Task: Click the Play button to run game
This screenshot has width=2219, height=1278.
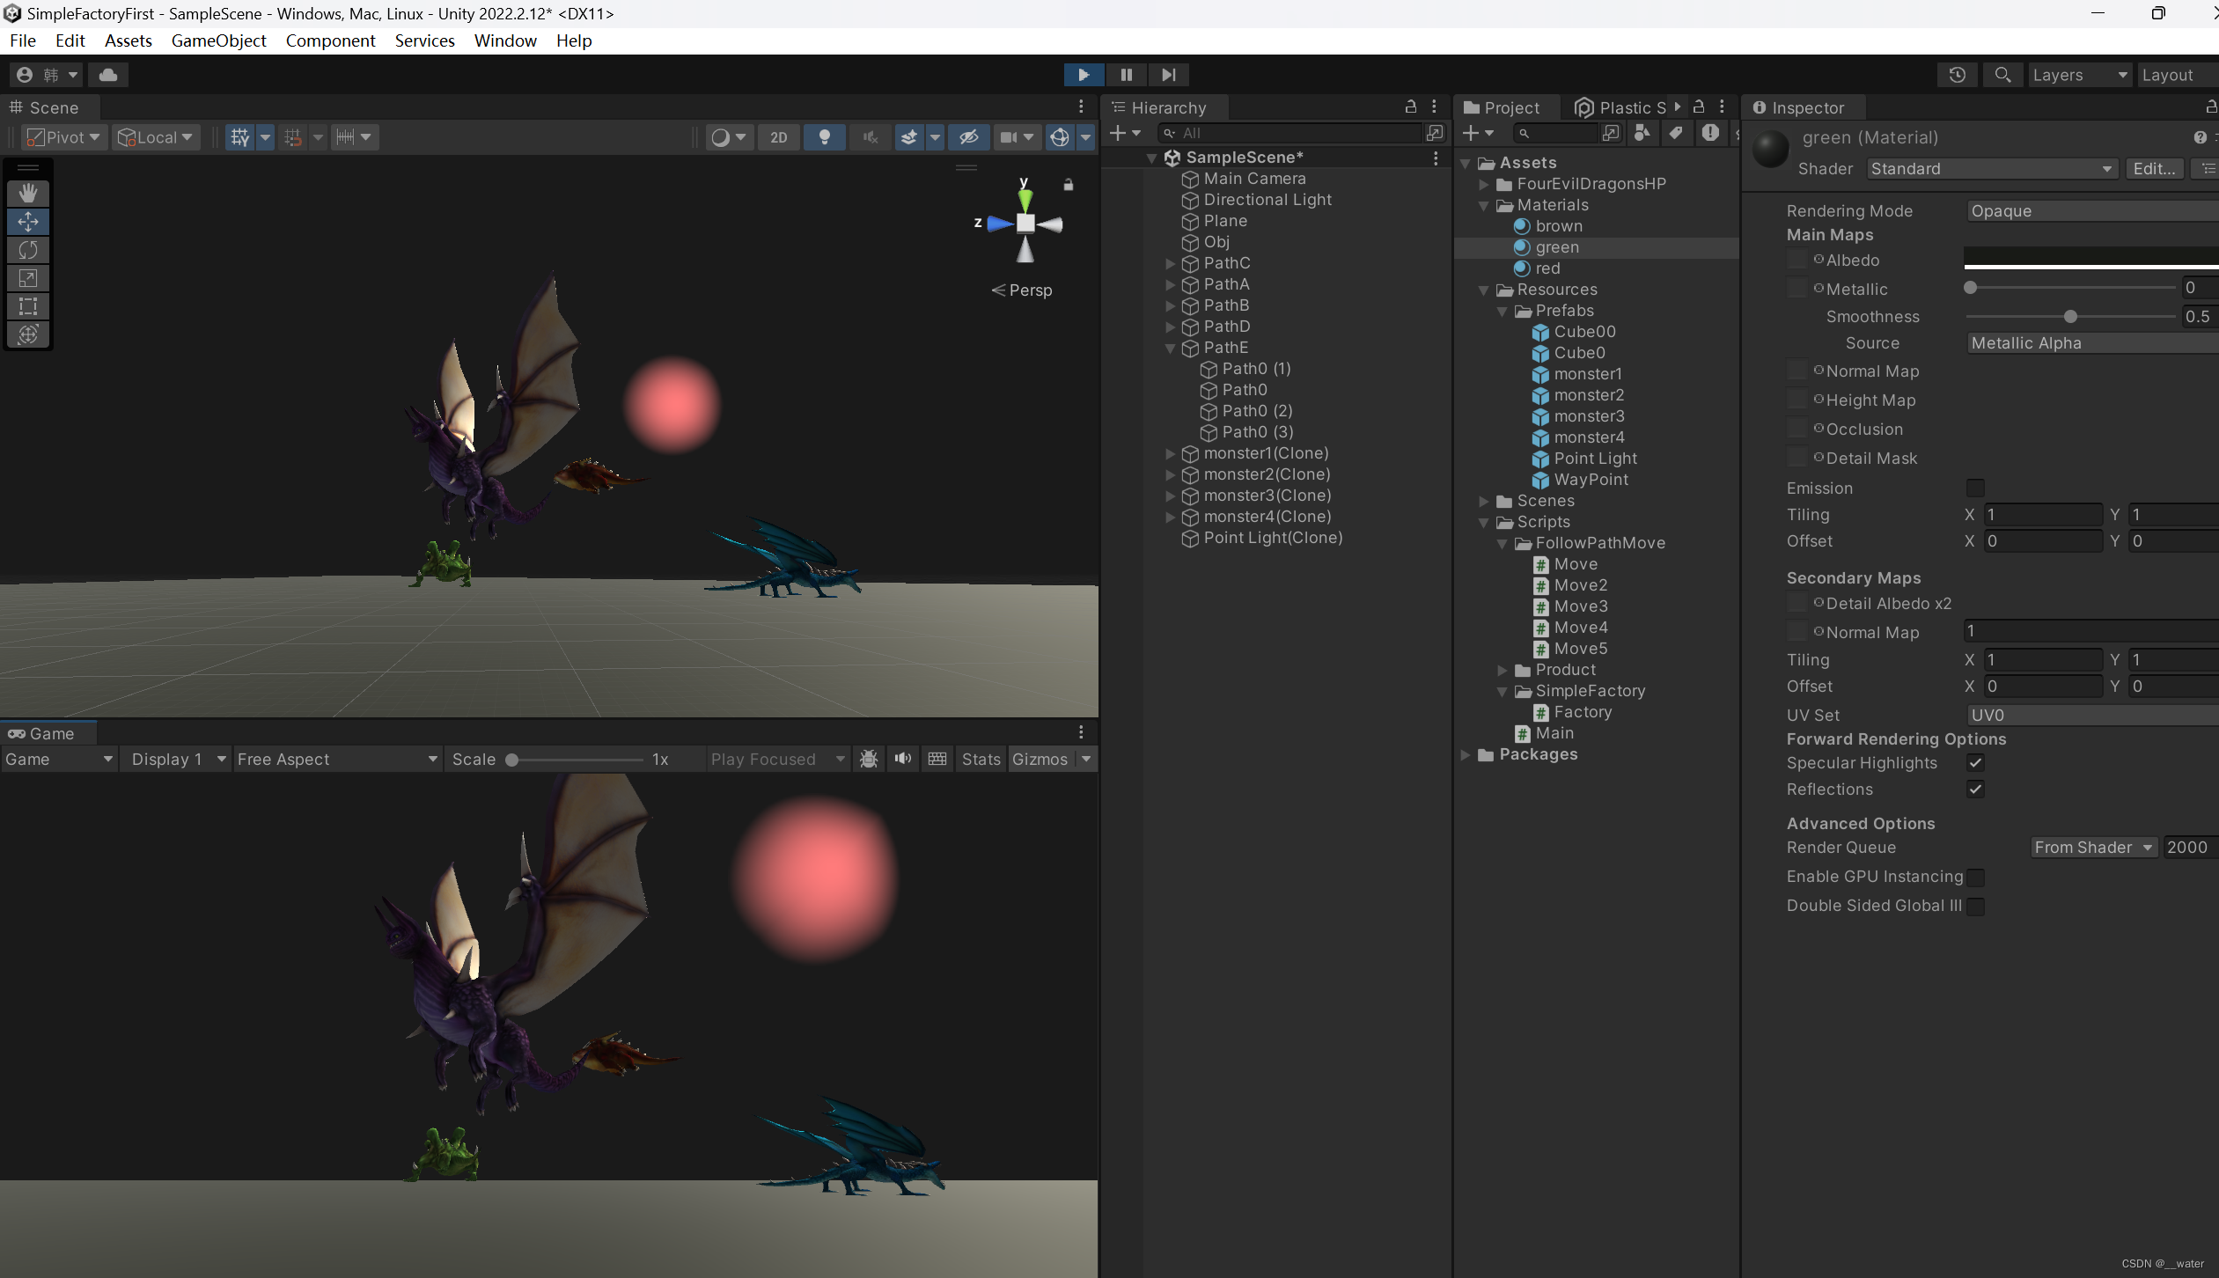Action: click(1082, 73)
